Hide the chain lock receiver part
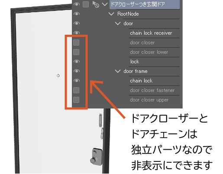223x174 pixels. [x=77, y=33]
